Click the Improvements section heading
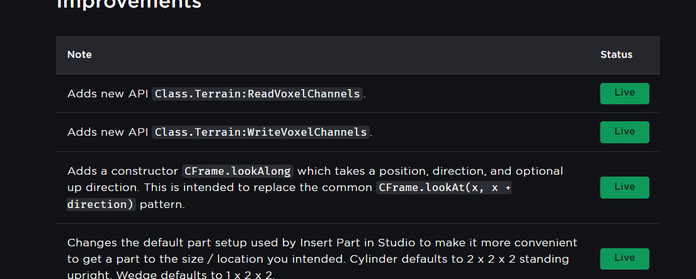Screen dimensions: 696x279 pos(129,4)
